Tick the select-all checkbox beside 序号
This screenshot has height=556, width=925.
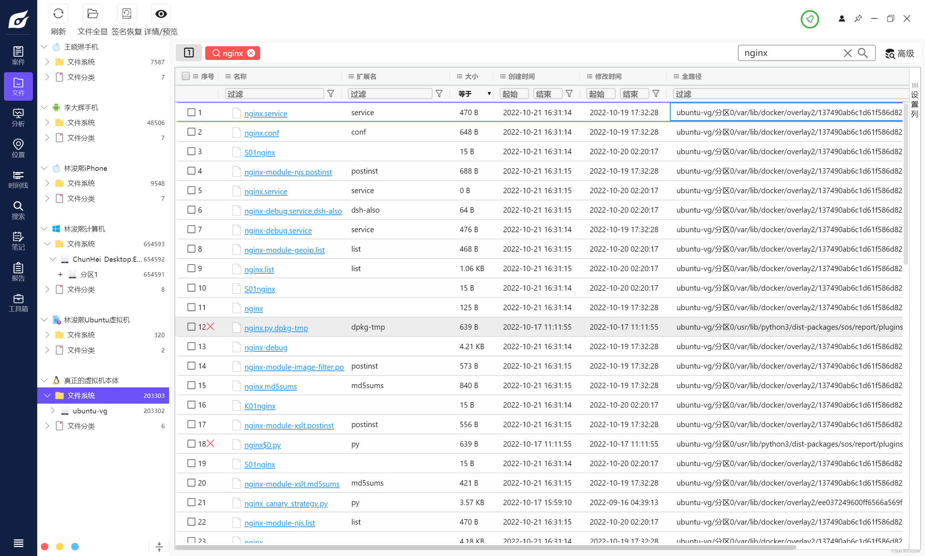[x=186, y=76]
